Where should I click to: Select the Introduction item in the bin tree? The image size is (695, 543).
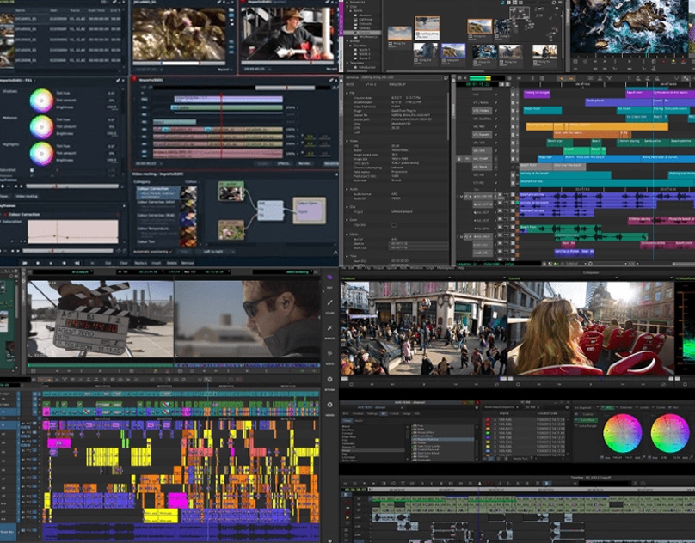pyautogui.click(x=368, y=67)
